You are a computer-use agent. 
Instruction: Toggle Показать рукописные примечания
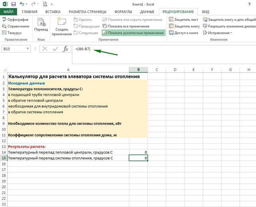point(133,33)
